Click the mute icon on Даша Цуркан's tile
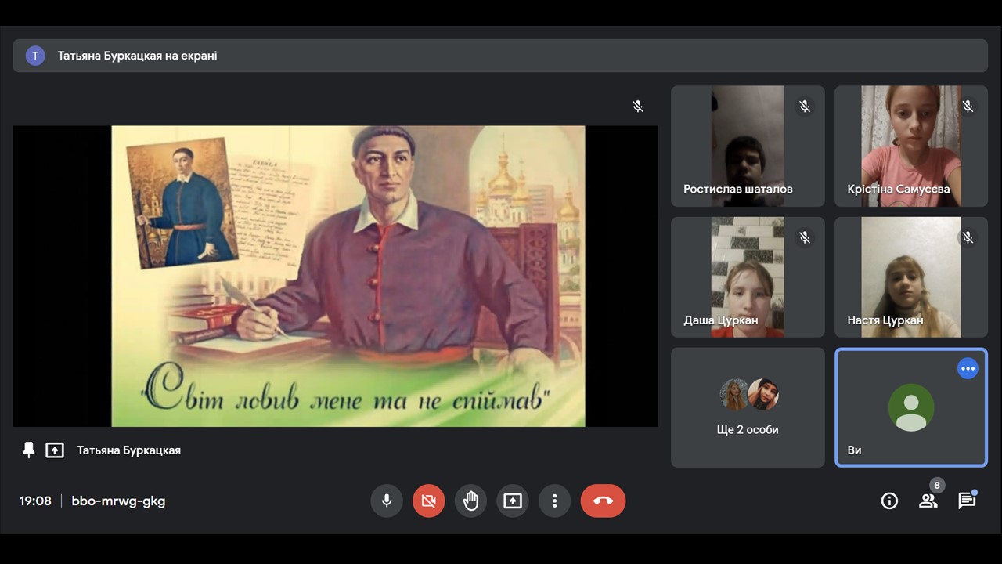Image resolution: width=1002 pixels, height=564 pixels. point(804,237)
